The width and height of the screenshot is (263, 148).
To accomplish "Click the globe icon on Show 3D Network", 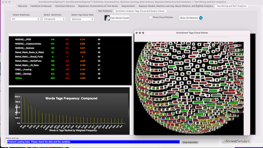I will [201, 18].
